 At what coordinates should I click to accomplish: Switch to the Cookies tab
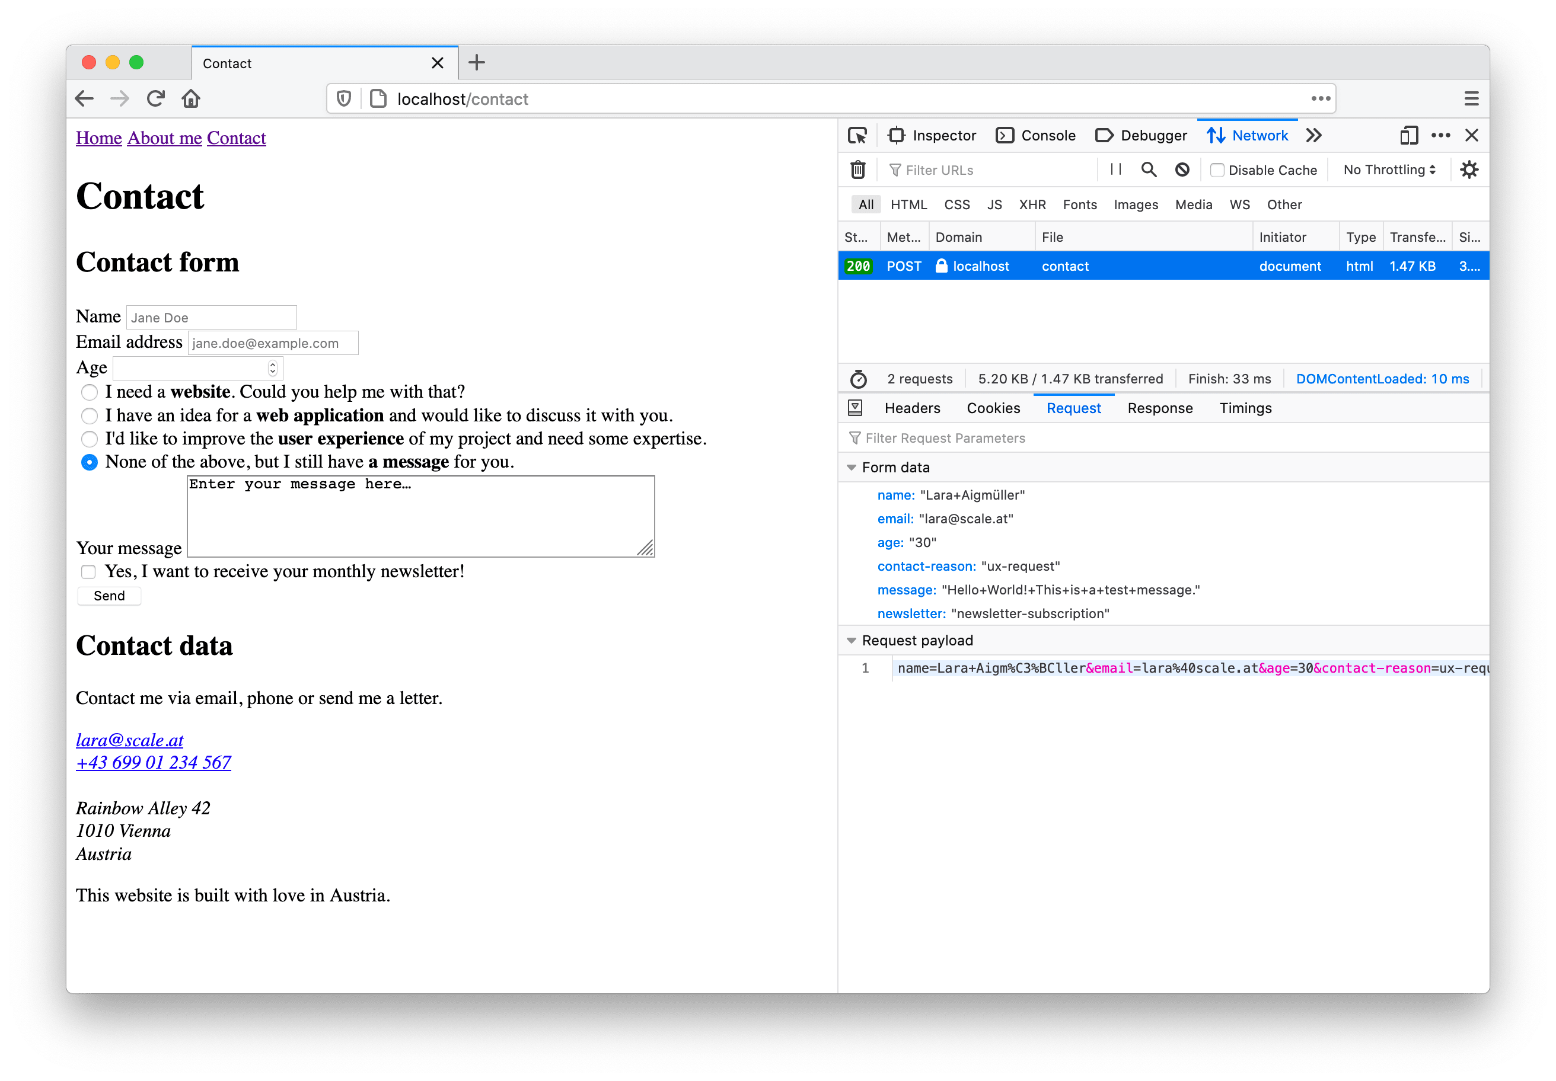(992, 408)
